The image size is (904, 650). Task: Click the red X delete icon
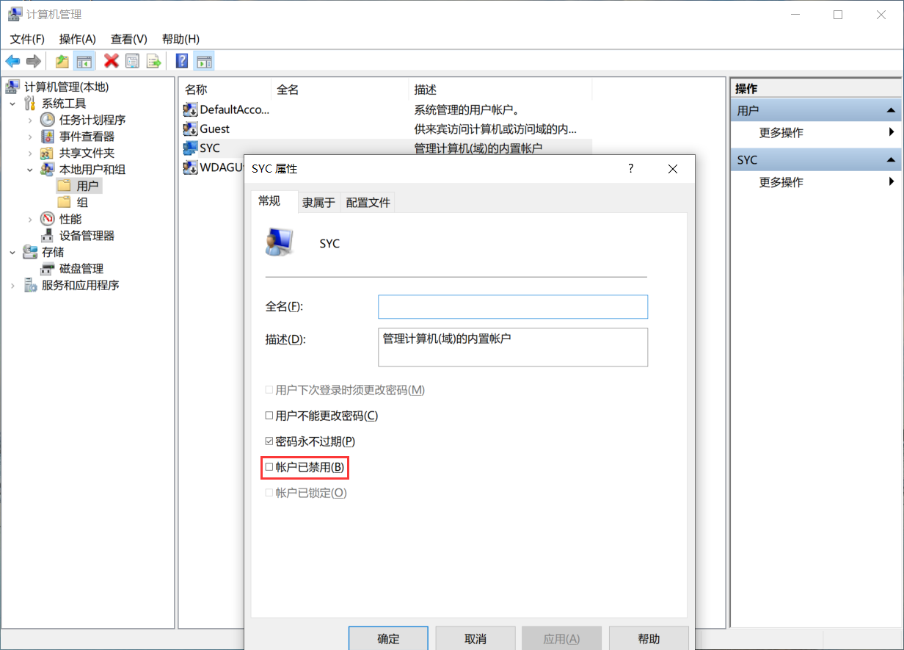[112, 61]
